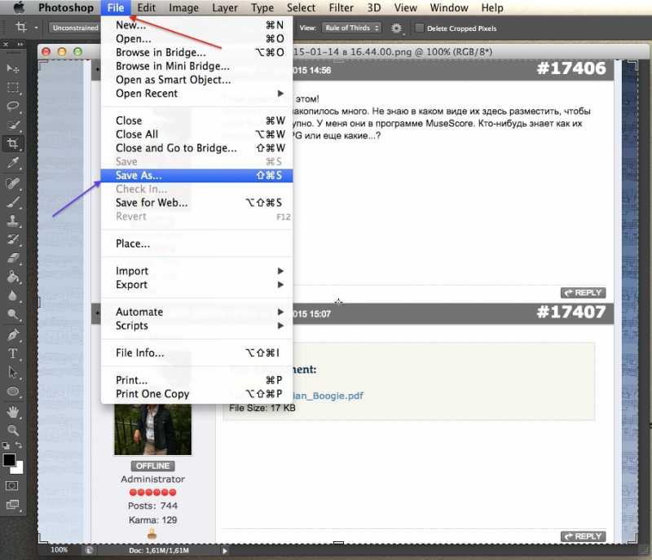This screenshot has width=652, height=560.
Task: Select the Quick Selection tool
Action: (x=13, y=125)
